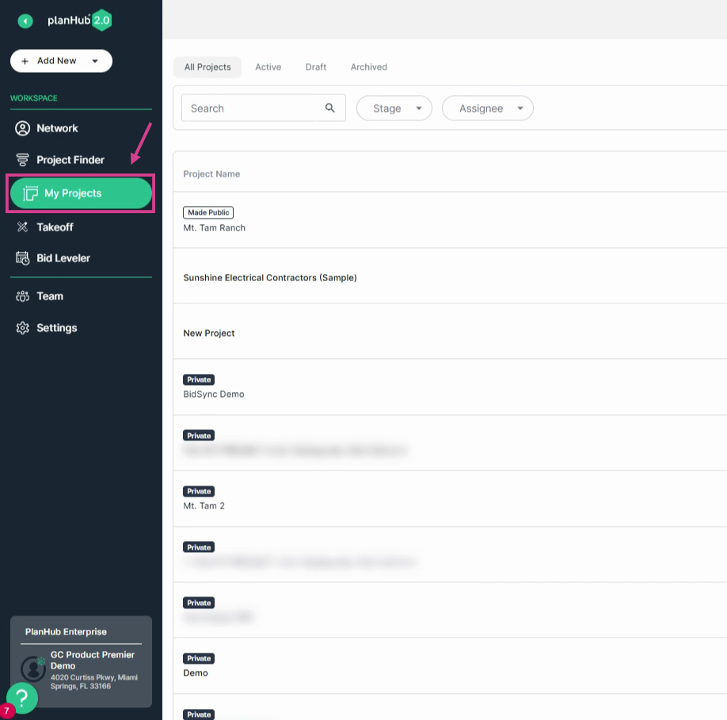Click the WORKSPACE section heading
Image resolution: width=727 pixels, height=720 pixels.
[34, 98]
